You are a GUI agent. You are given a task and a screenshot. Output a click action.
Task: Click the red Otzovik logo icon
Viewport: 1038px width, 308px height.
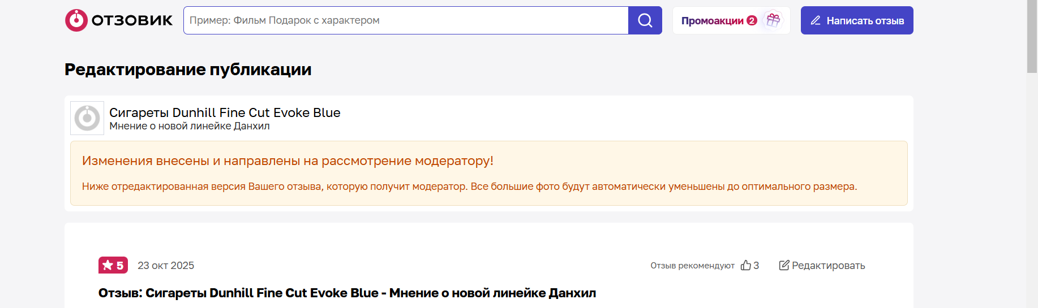pyautogui.click(x=76, y=20)
